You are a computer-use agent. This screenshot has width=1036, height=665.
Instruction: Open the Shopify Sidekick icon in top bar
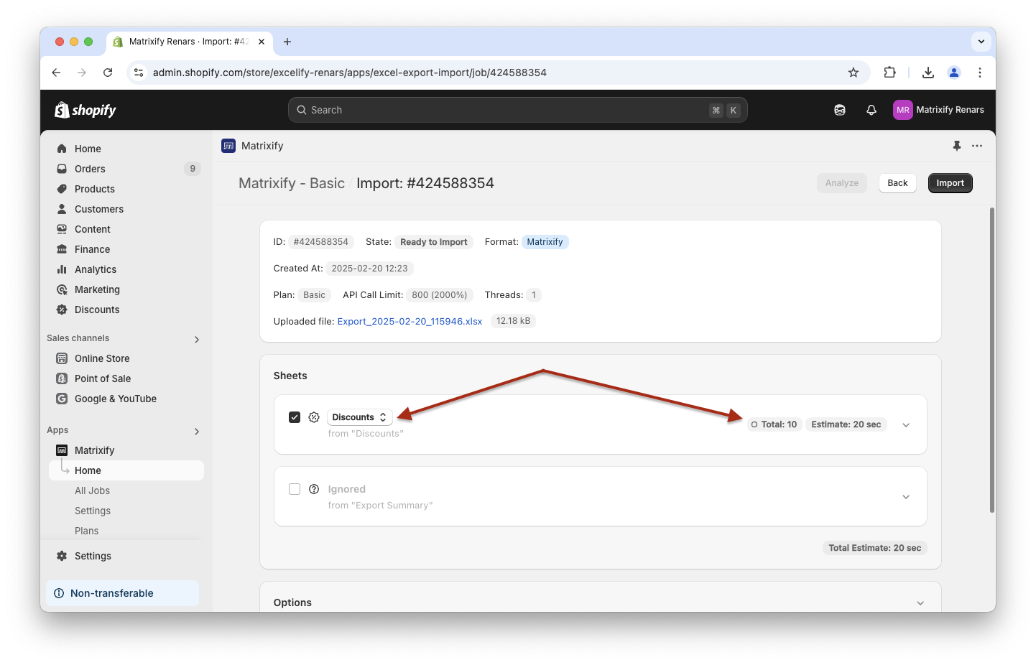pos(839,110)
